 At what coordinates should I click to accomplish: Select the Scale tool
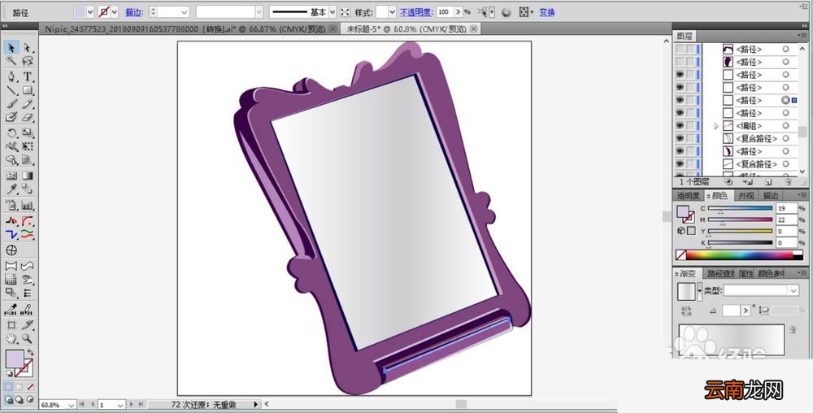pyautogui.click(x=28, y=133)
